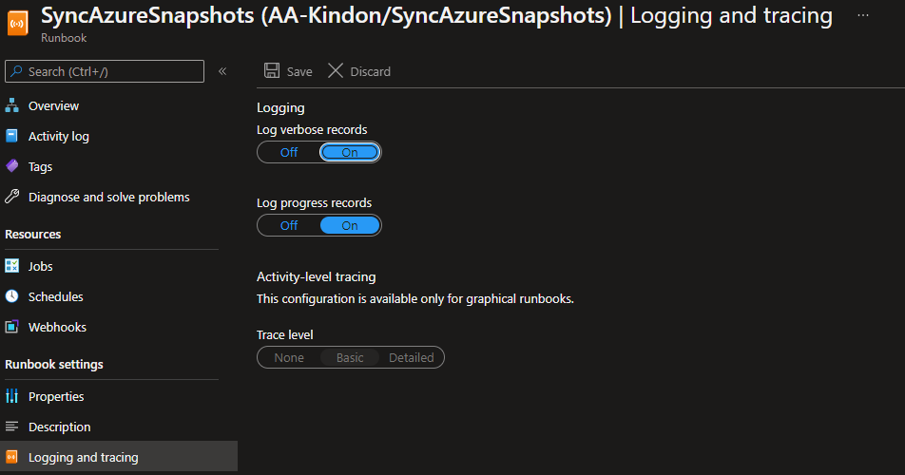
Task: Click the Logging and tracing orange icon
Action: point(12,457)
